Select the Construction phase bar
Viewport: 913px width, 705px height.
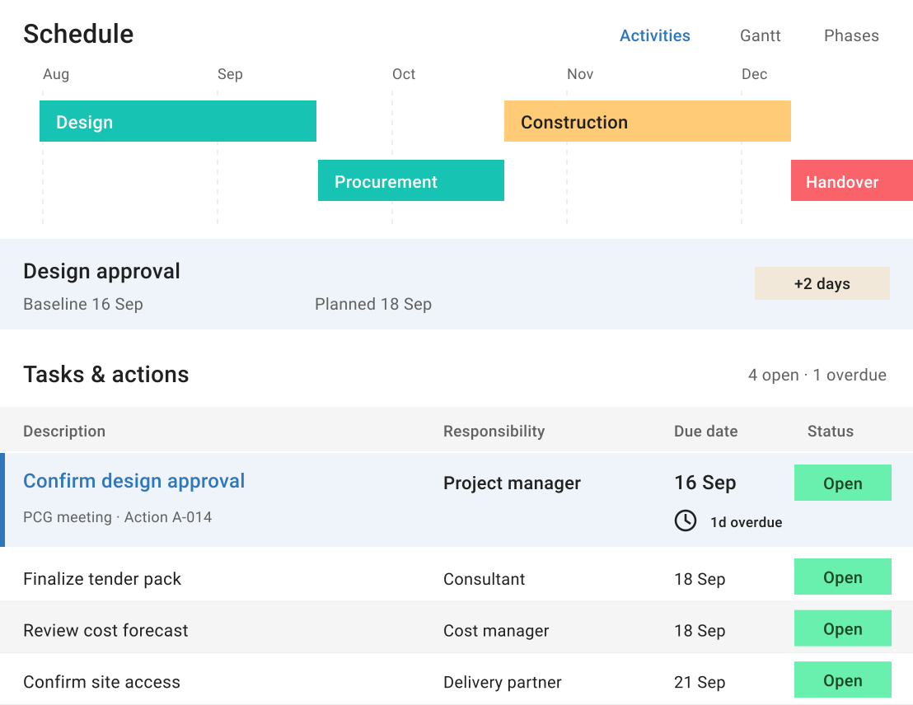648,121
